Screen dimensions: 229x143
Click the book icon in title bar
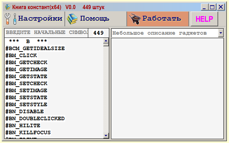pos(8,7)
